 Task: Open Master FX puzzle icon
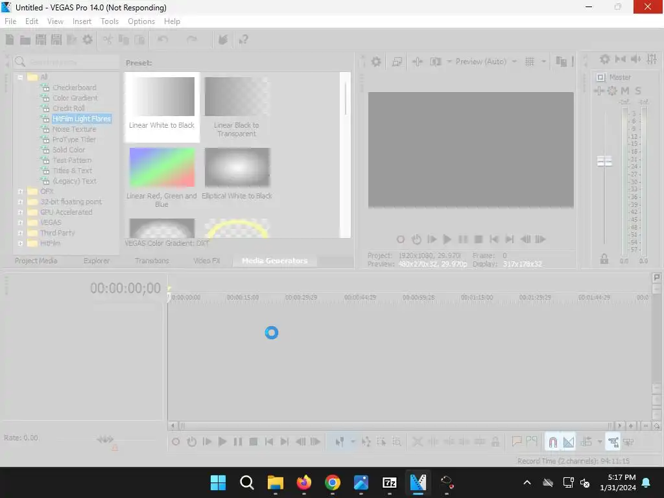599,91
